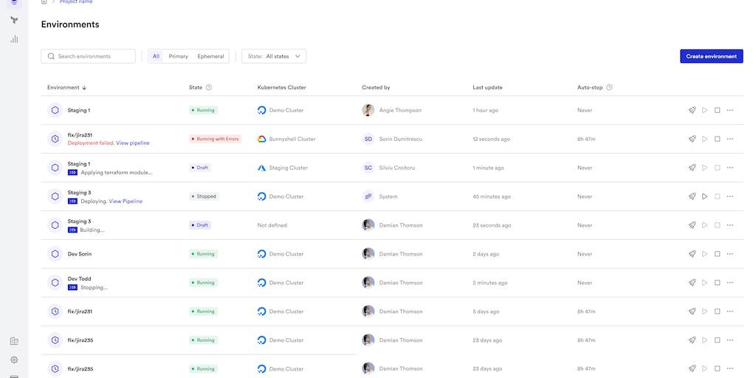The image size is (756, 378).
Task: Open View pipeline link under Deployment failed
Action: [x=133, y=143]
